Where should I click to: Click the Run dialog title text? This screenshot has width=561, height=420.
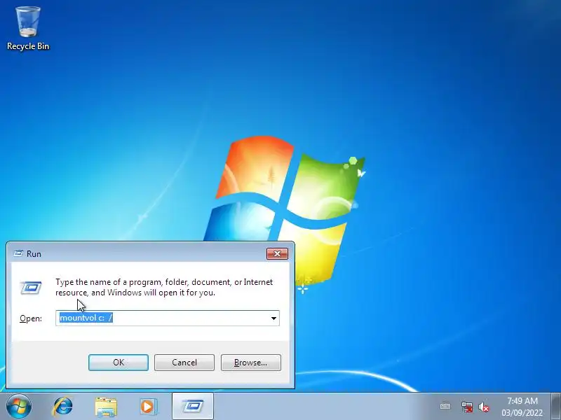click(x=34, y=254)
